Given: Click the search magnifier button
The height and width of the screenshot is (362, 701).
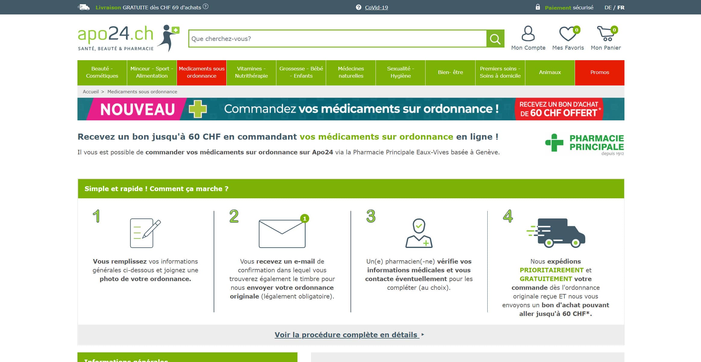Looking at the screenshot, I should click(495, 39).
